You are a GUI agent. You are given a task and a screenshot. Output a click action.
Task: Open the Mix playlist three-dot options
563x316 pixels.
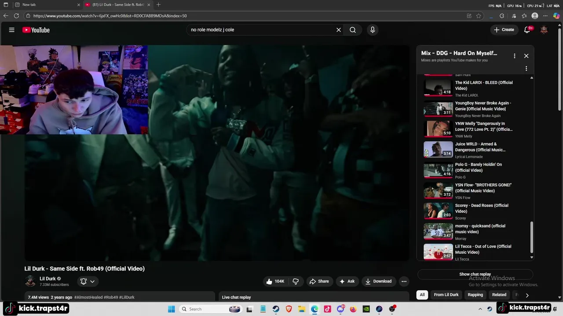514,56
